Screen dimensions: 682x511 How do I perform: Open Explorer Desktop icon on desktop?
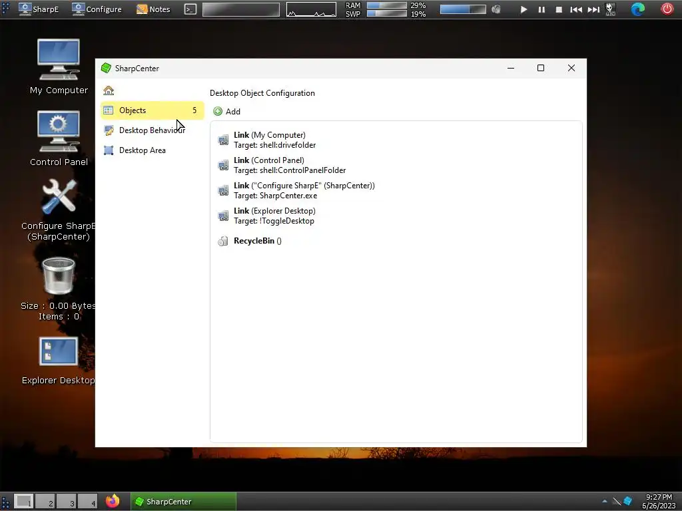59,361
